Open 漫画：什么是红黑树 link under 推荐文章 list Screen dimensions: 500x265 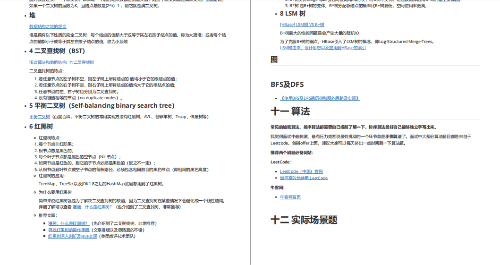(x=68, y=223)
